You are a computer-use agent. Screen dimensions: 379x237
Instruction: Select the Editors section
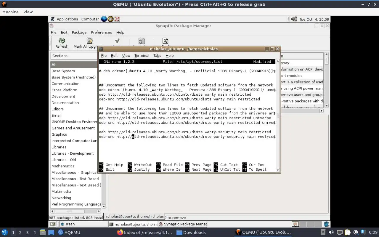57,109
